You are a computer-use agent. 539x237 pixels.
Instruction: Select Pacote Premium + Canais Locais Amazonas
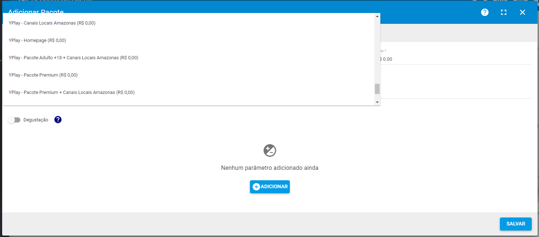pos(189,92)
